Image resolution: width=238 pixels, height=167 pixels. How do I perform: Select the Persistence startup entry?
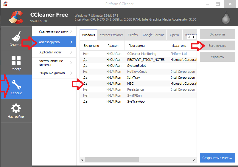coord(138,89)
